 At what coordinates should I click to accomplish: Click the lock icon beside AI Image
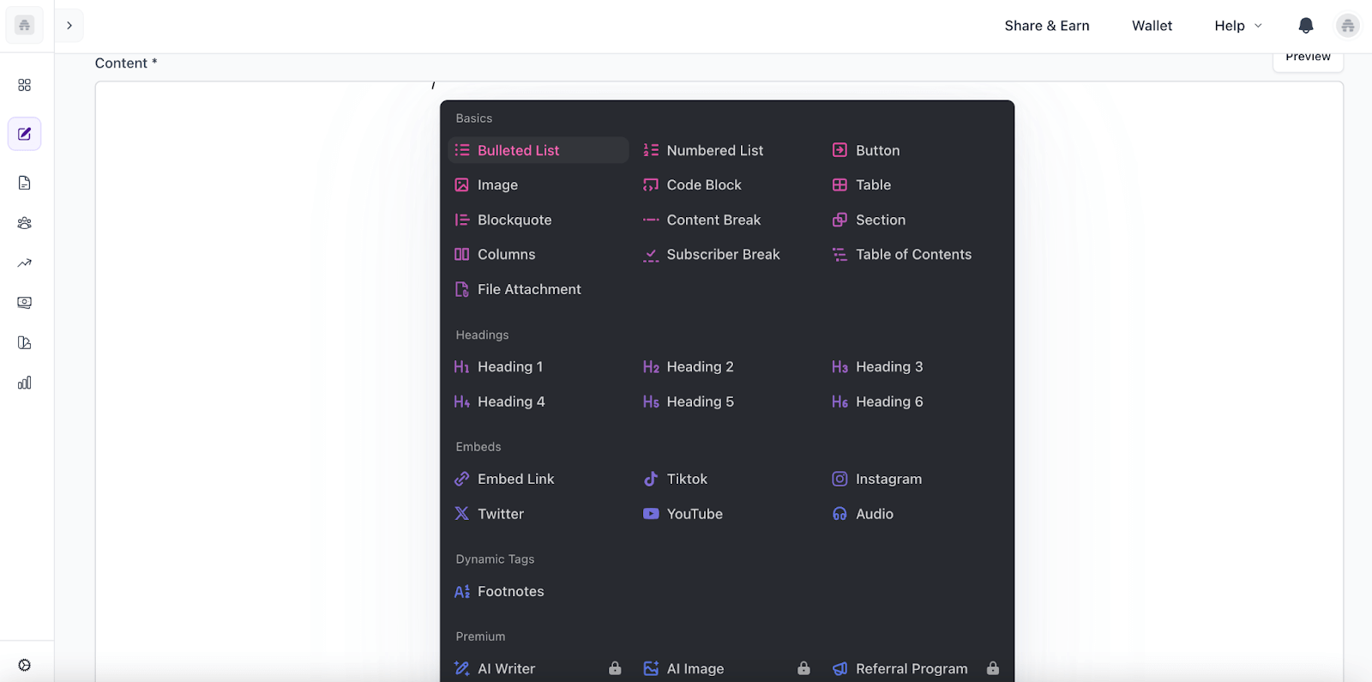coord(803,668)
